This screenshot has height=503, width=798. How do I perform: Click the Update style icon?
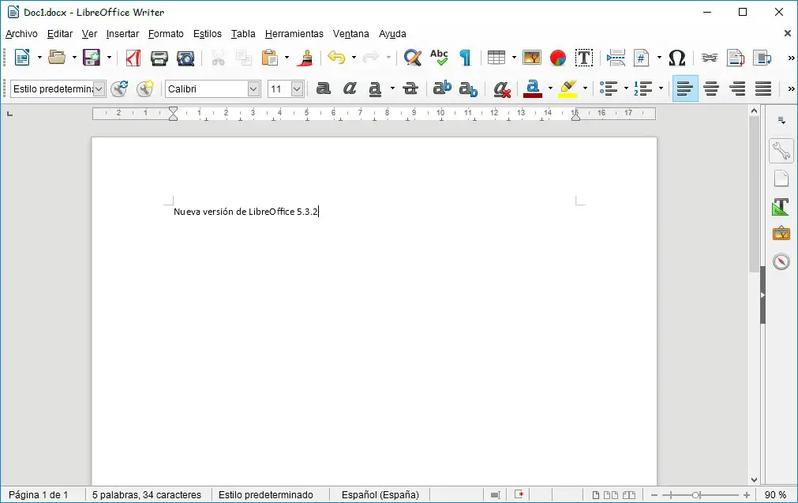click(x=119, y=88)
